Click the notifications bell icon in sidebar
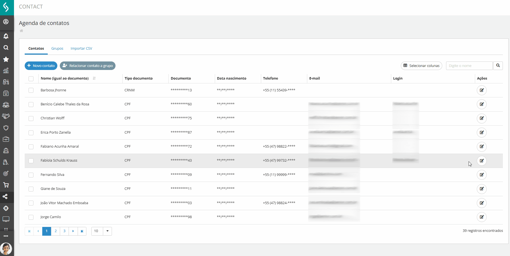Image resolution: width=510 pixels, height=256 pixels. [6, 36]
